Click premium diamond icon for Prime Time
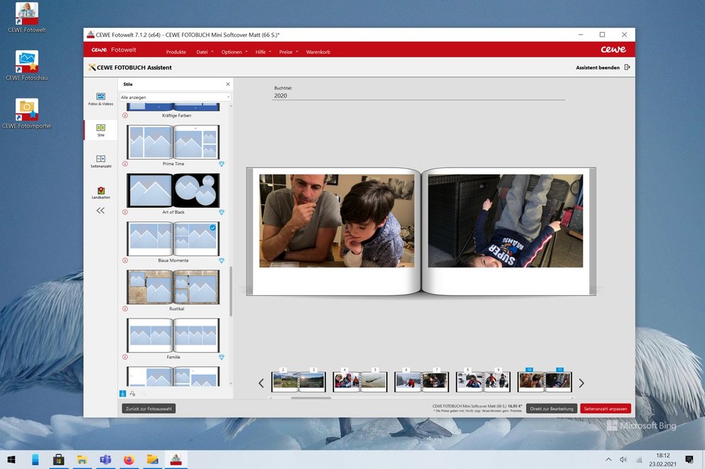Viewport: 705px width, 469px height. coord(221,164)
